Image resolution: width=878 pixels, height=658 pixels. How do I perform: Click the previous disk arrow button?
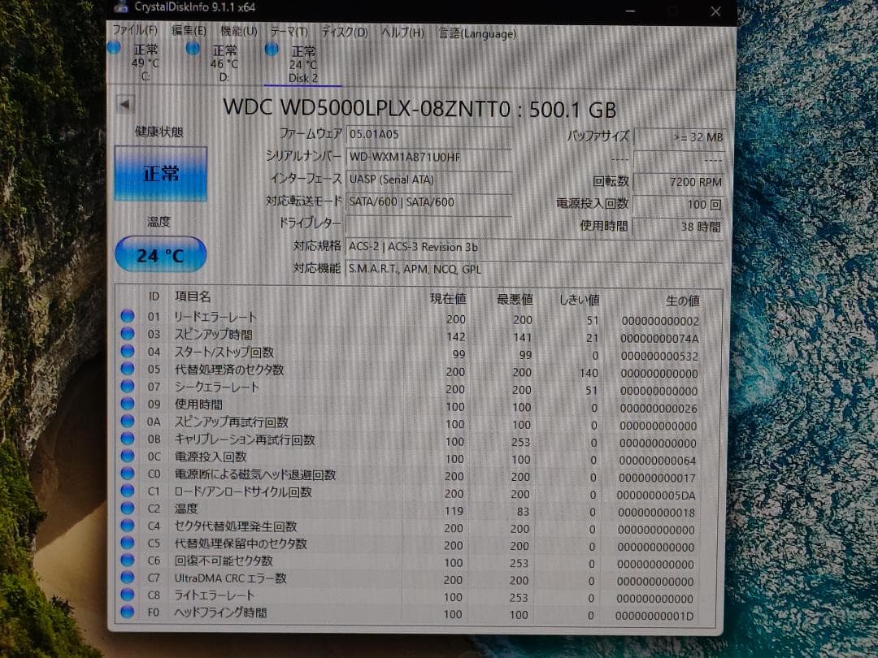tap(125, 103)
